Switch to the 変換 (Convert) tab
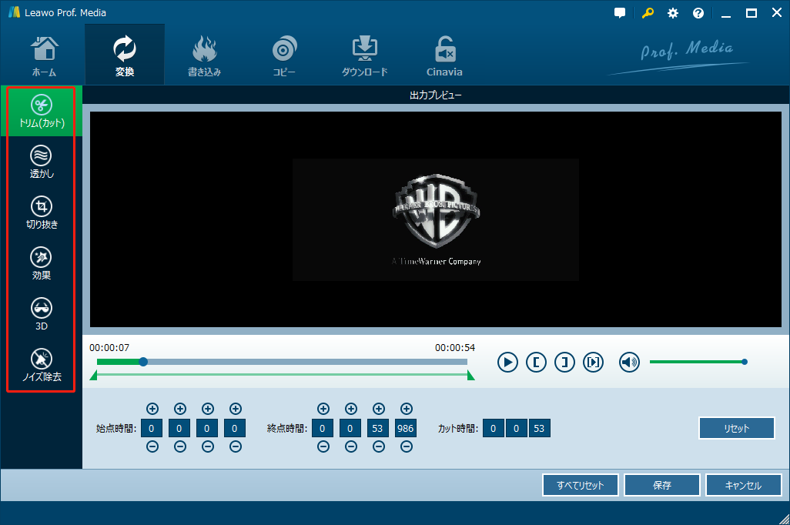Image resolution: width=790 pixels, height=525 pixels. tap(125, 55)
